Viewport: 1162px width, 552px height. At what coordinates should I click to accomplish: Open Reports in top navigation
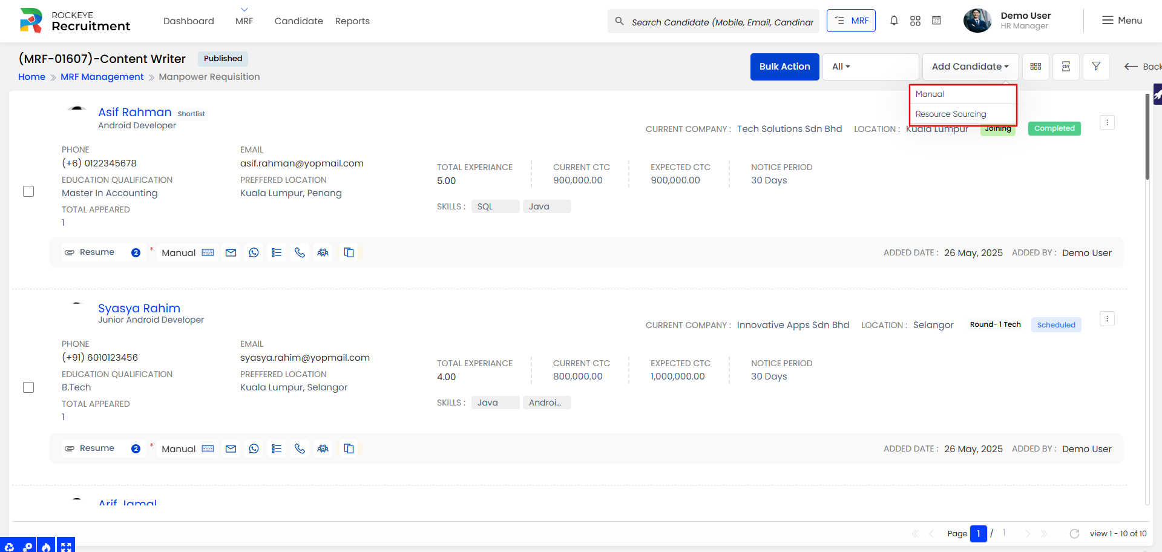[x=352, y=21]
